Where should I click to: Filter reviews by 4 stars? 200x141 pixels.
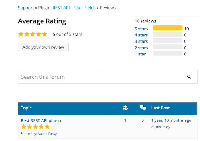[x=141, y=35]
